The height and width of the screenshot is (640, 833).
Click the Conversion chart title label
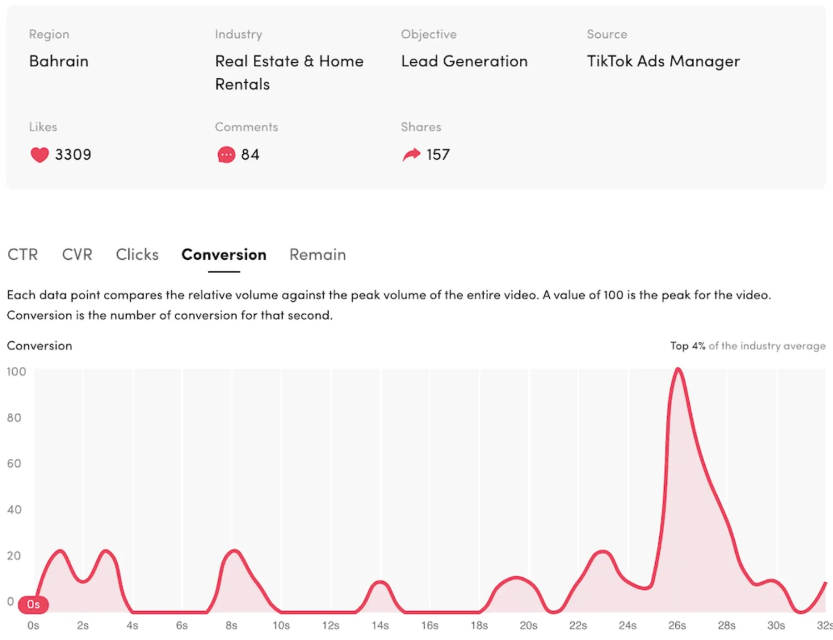click(x=39, y=346)
